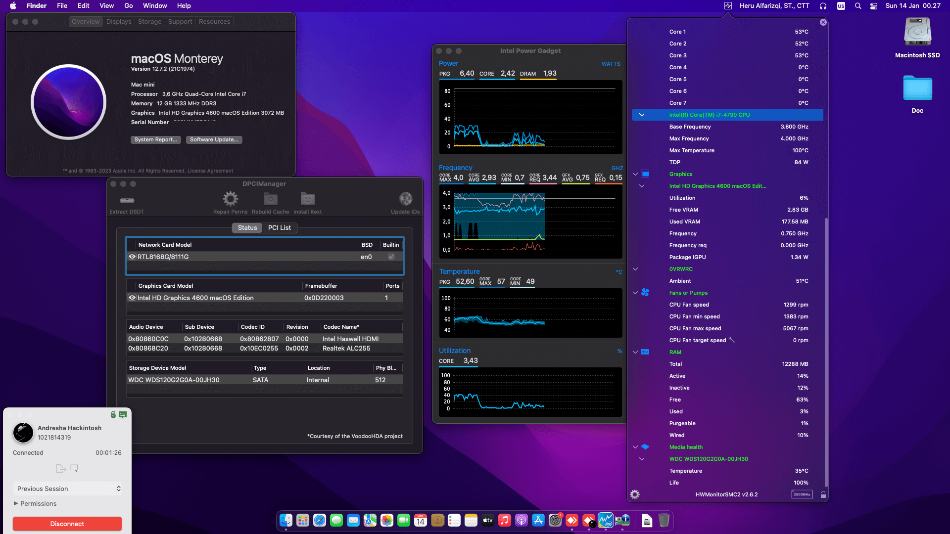Toggle visibility eye for RTL8168G/8111G card

tap(132, 256)
